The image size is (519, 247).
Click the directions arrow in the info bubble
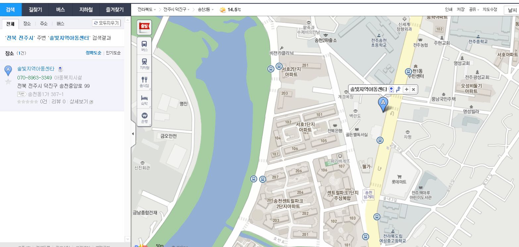click(398, 89)
